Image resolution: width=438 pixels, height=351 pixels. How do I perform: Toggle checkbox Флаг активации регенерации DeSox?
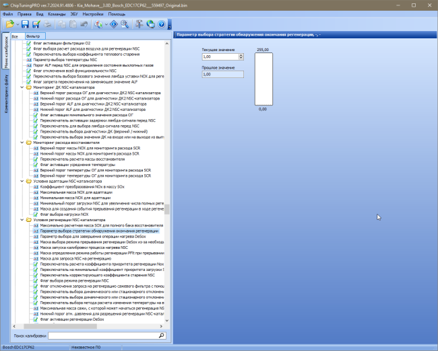click(36, 319)
